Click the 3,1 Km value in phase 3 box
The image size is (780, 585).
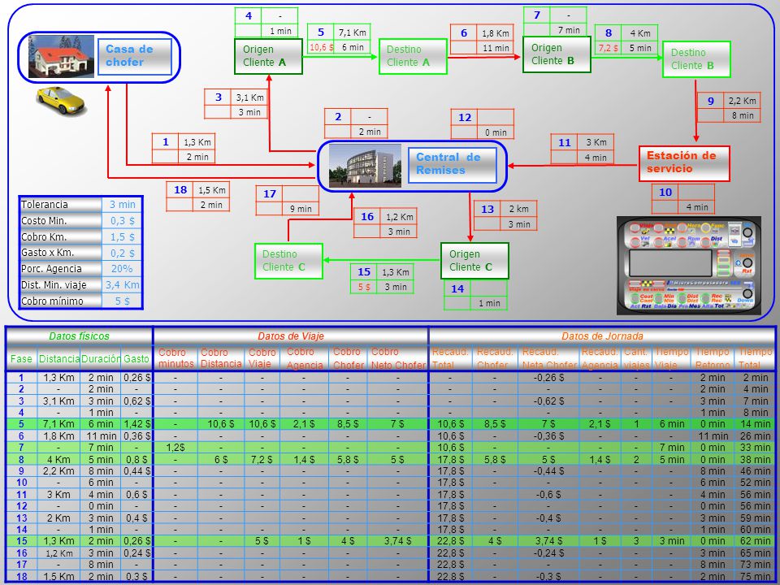click(x=249, y=97)
